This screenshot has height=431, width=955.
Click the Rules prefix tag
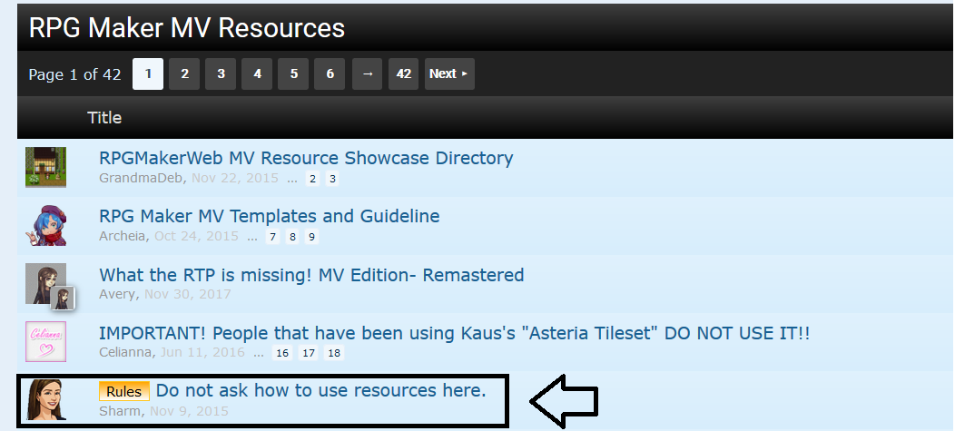pos(124,391)
